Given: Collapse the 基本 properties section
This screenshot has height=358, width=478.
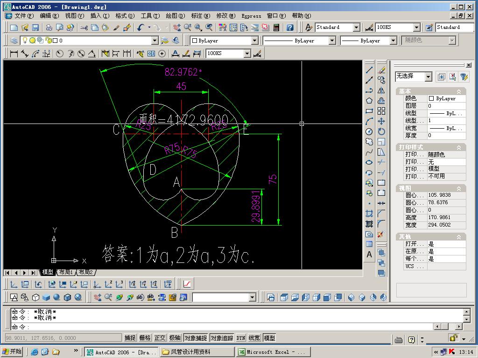Looking at the screenshot, I should [x=458, y=91].
